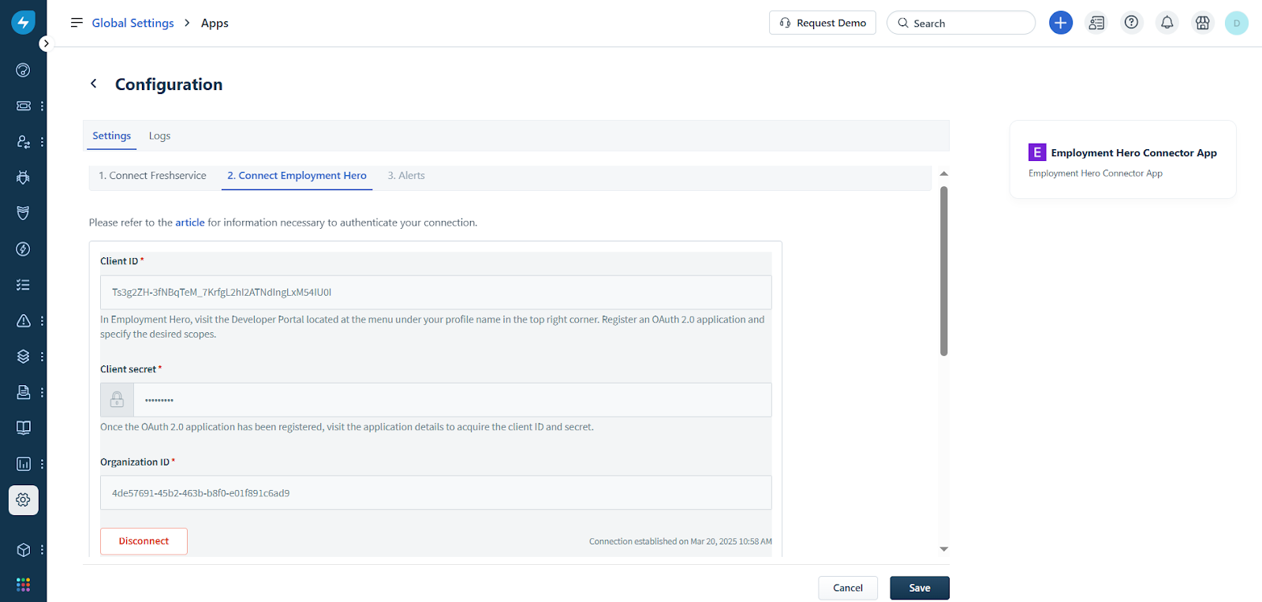Open the cube icon in the sidebar
This screenshot has height=602, width=1262.
(24, 550)
